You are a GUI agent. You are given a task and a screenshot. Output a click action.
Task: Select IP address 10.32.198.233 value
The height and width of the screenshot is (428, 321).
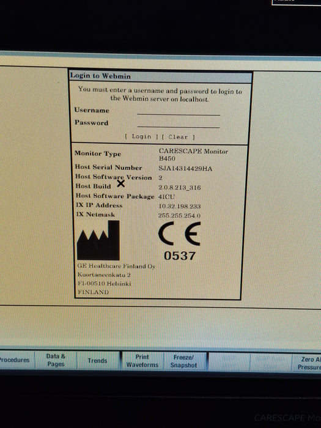(180, 206)
